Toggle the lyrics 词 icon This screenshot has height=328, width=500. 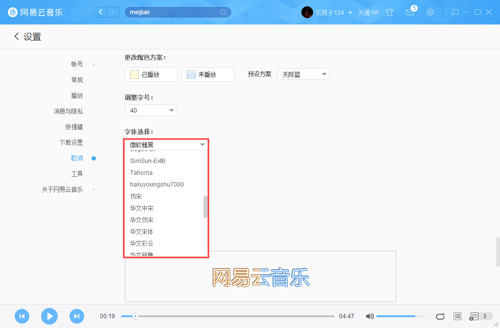tap(457, 316)
